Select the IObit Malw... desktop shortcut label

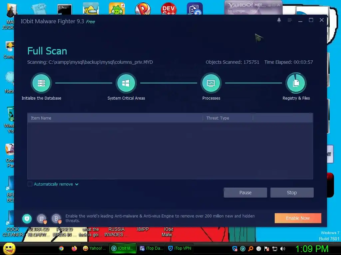168,232
